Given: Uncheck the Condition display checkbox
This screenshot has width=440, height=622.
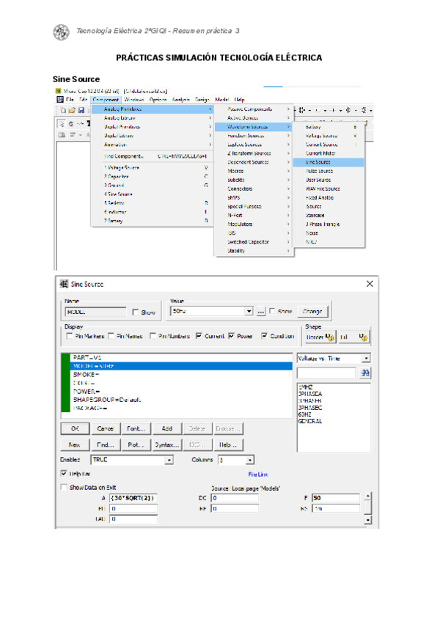Looking at the screenshot, I should 264,336.
